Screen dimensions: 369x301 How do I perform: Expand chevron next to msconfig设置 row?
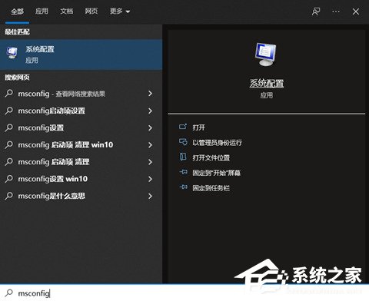[151, 127]
